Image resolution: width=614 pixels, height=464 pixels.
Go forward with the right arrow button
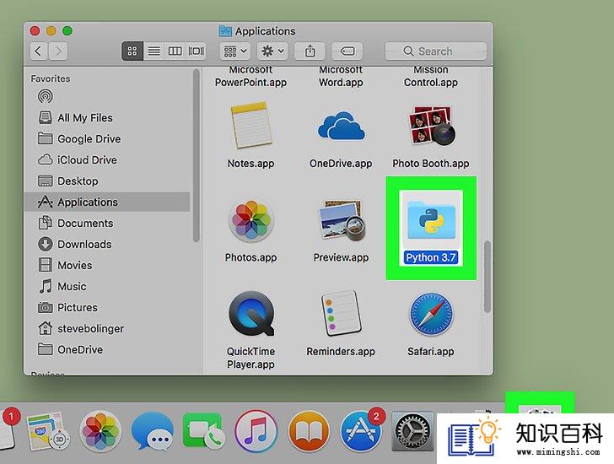point(58,51)
